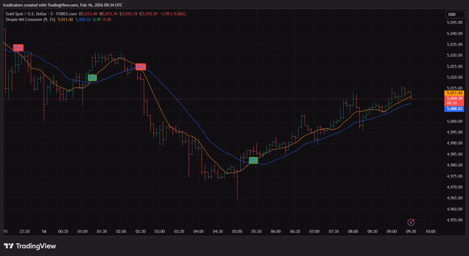
Task: Click the green BUY marker near 01:15
Action: 92,78
